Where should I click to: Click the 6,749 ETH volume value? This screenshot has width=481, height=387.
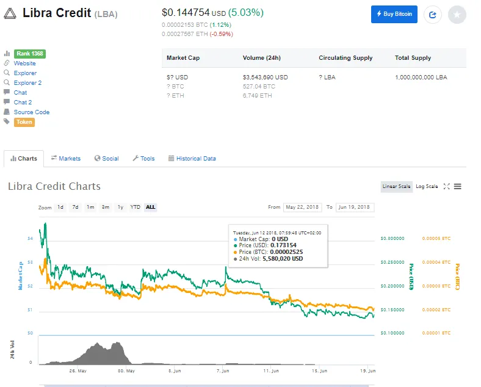point(257,96)
